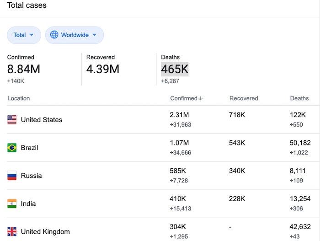The image size is (320, 241).
Task: Click the sort arrow beside Confirmed header
Action: click(x=200, y=98)
